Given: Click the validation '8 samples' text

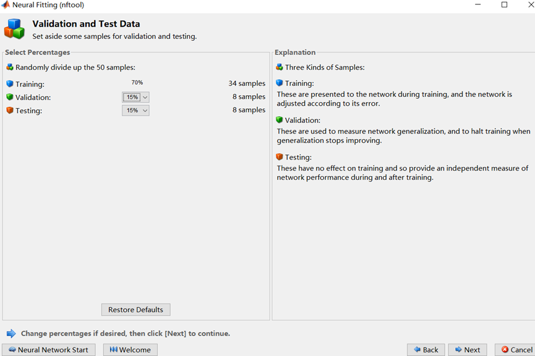Looking at the screenshot, I should [249, 96].
